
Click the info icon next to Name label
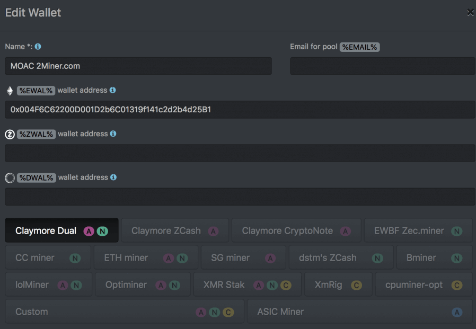click(38, 47)
